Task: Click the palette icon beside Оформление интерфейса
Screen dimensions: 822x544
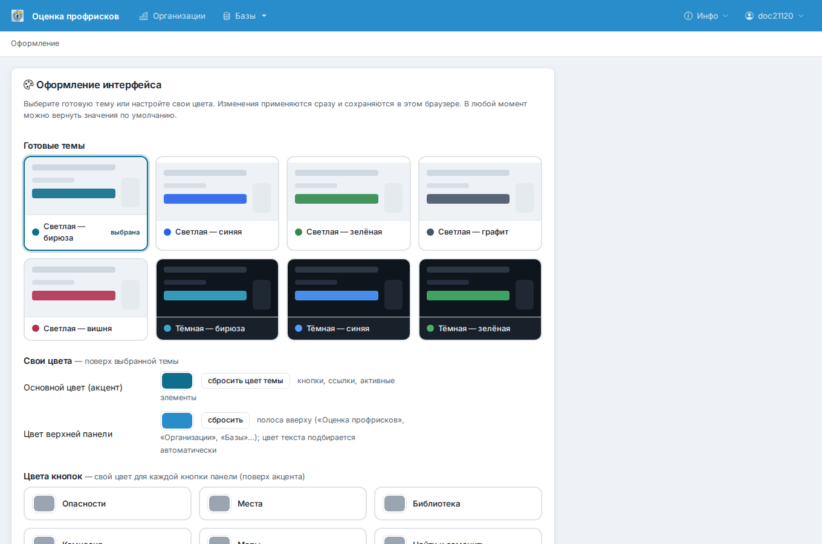Action: click(x=28, y=85)
